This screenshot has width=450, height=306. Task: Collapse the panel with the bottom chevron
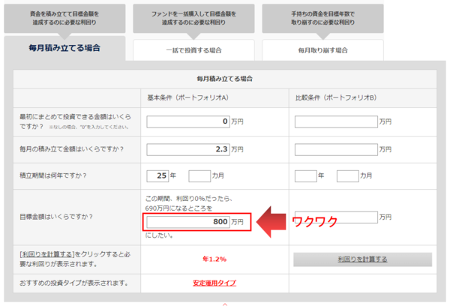pos(225,304)
